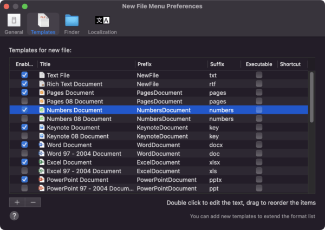Viewport: 325px width, 230px height.
Task: Mark Text File as executable
Action: click(259, 75)
